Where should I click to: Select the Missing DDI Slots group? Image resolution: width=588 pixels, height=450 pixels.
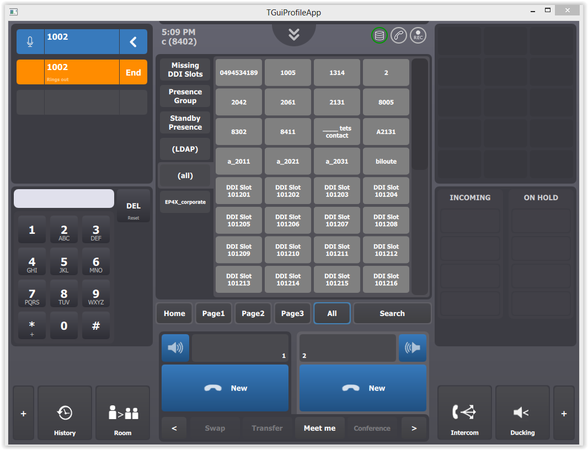pos(185,69)
